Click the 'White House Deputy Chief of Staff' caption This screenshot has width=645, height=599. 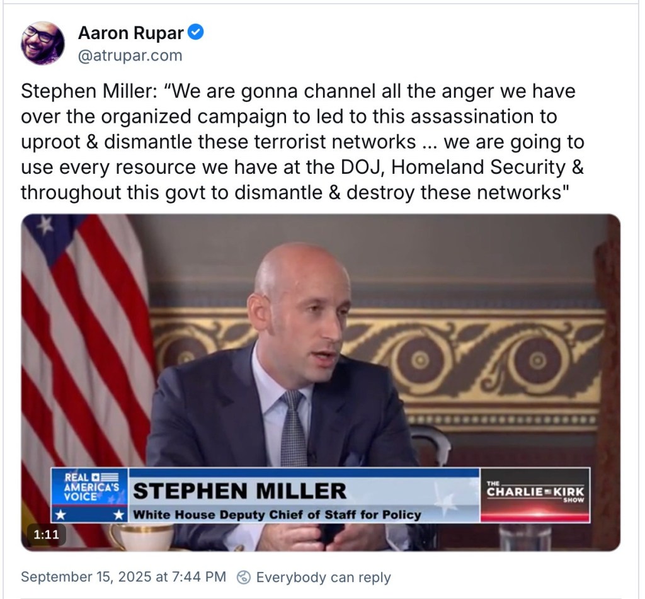(x=277, y=515)
